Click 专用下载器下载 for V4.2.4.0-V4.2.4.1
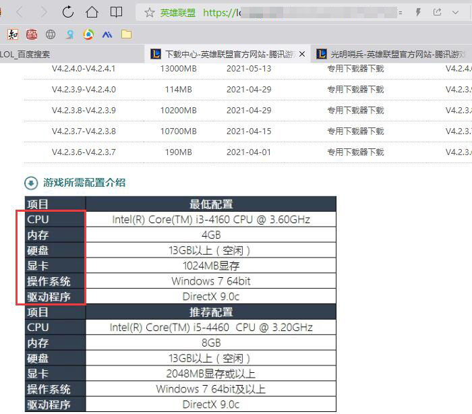Screen dimensions: 472x414 pyautogui.click(x=355, y=69)
